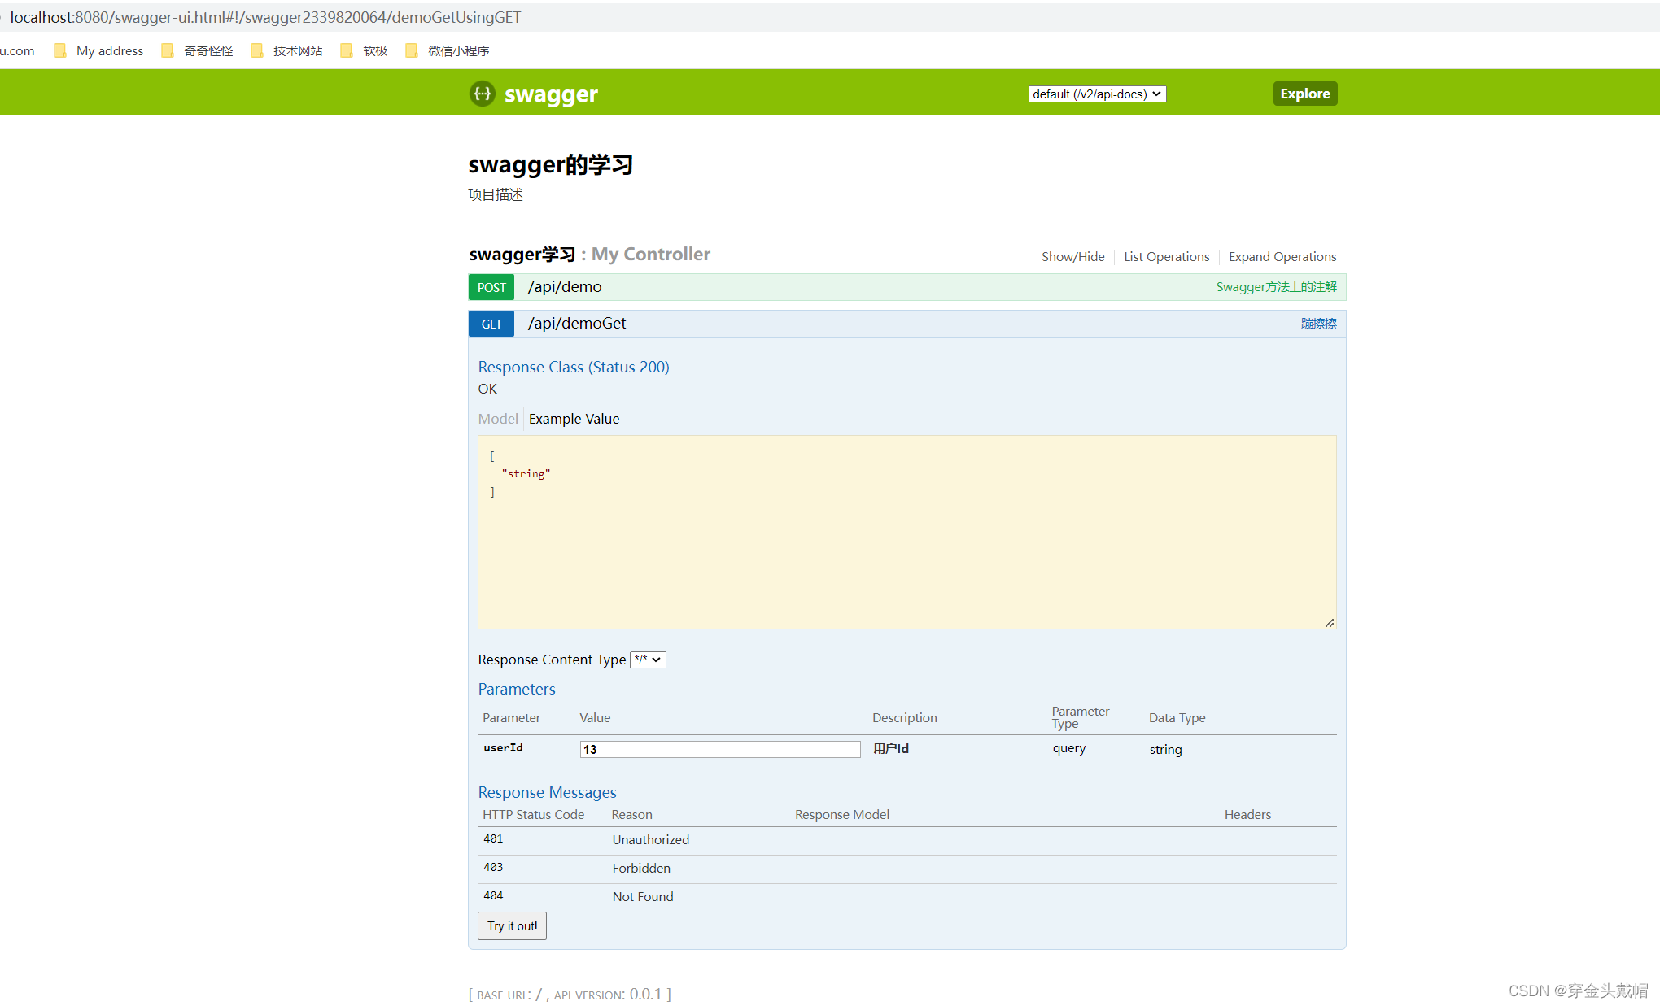Click the userId value input field
This screenshot has height=1006, width=1660.
719,748
